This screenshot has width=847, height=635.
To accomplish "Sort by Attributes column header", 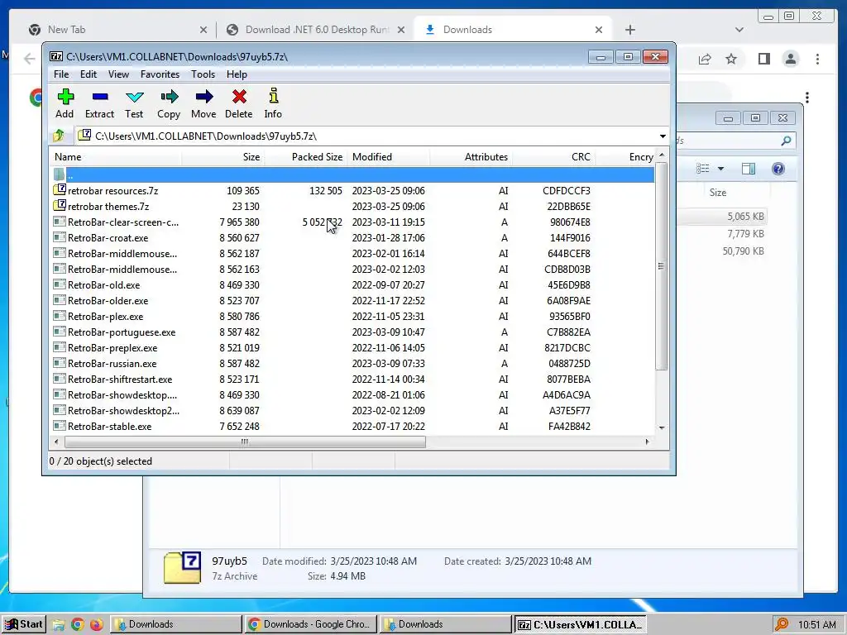I will [471, 157].
